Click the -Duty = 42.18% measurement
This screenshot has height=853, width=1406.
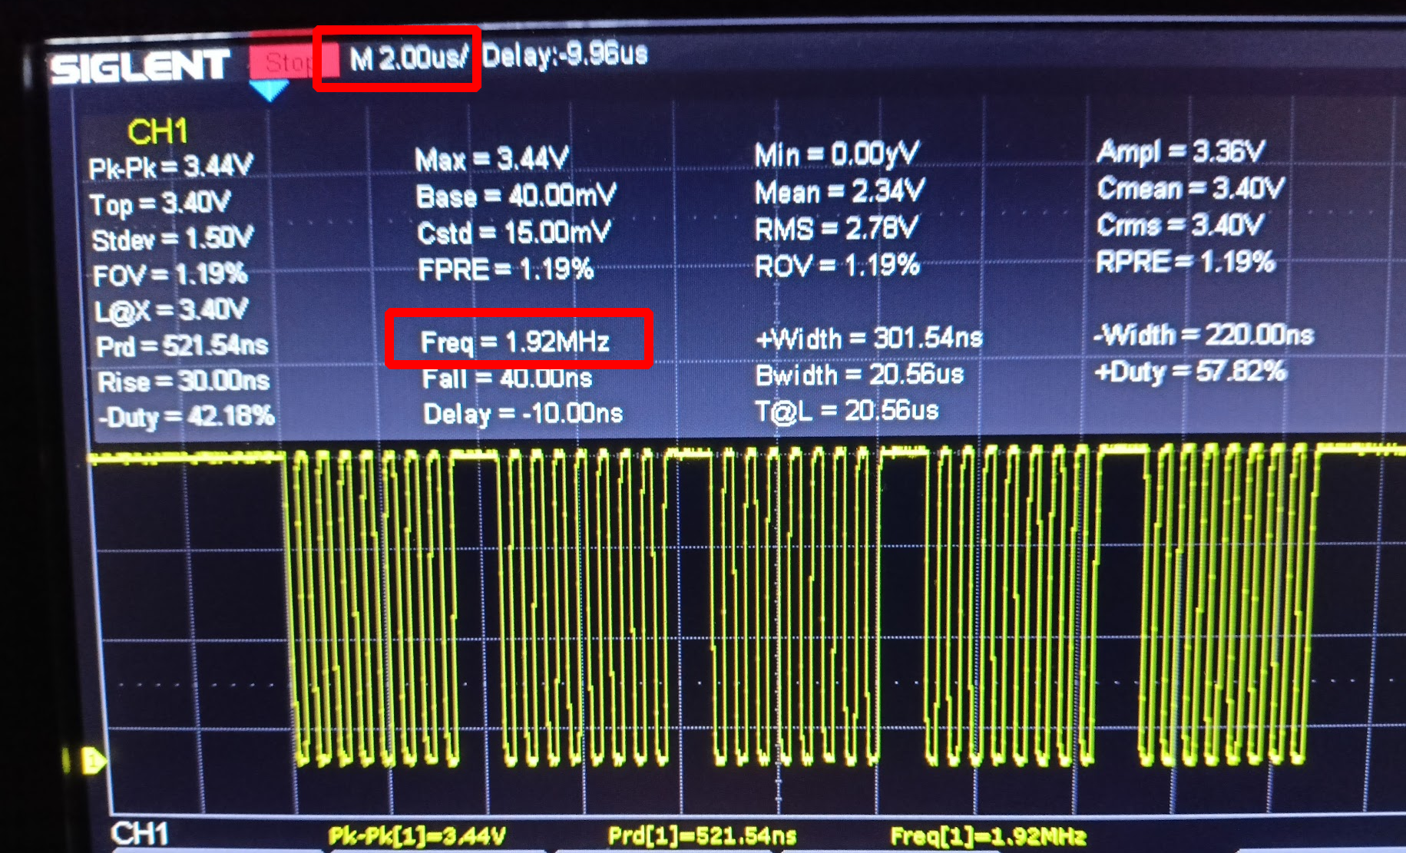pyautogui.click(x=186, y=417)
